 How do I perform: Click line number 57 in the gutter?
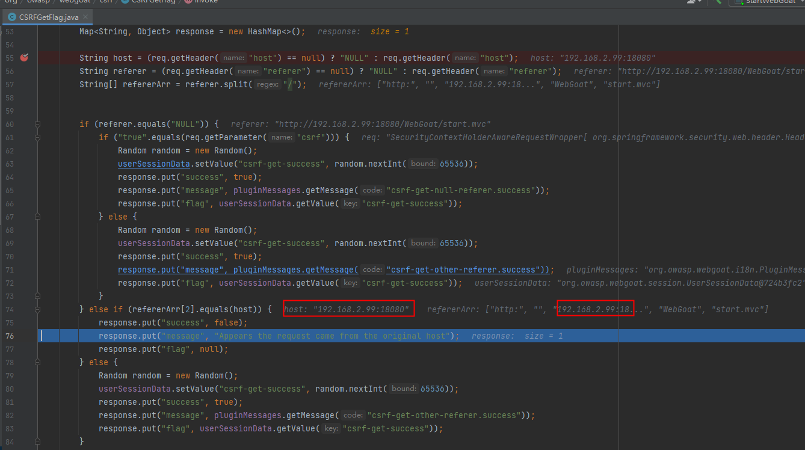tap(9, 84)
